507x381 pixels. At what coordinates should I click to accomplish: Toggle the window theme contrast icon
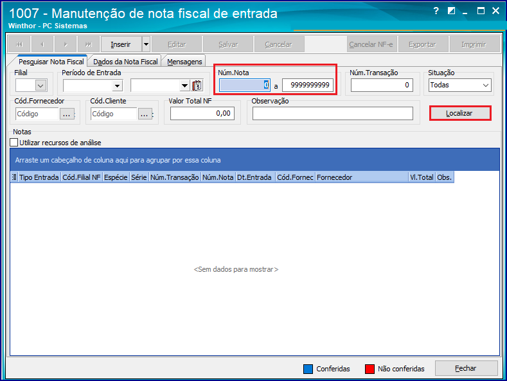(451, 11)
